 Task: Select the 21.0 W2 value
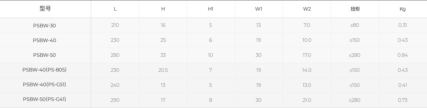pyautogui.click(x=307, y=100)
